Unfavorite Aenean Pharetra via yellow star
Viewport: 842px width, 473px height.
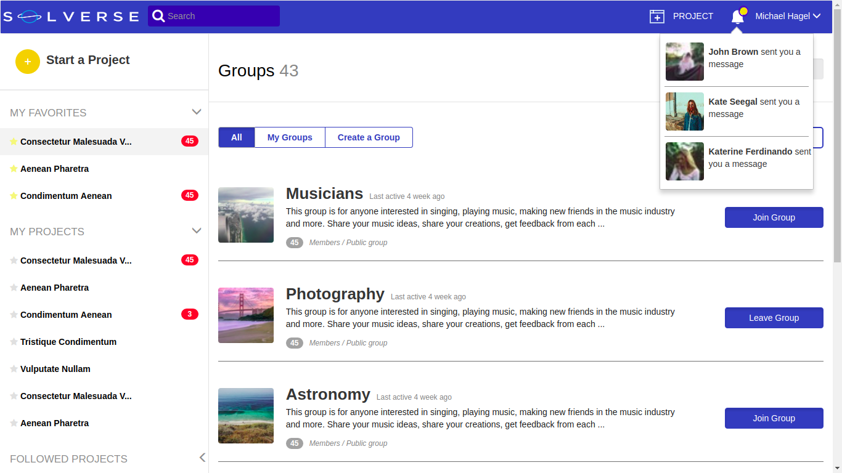[x=14, y=169]
